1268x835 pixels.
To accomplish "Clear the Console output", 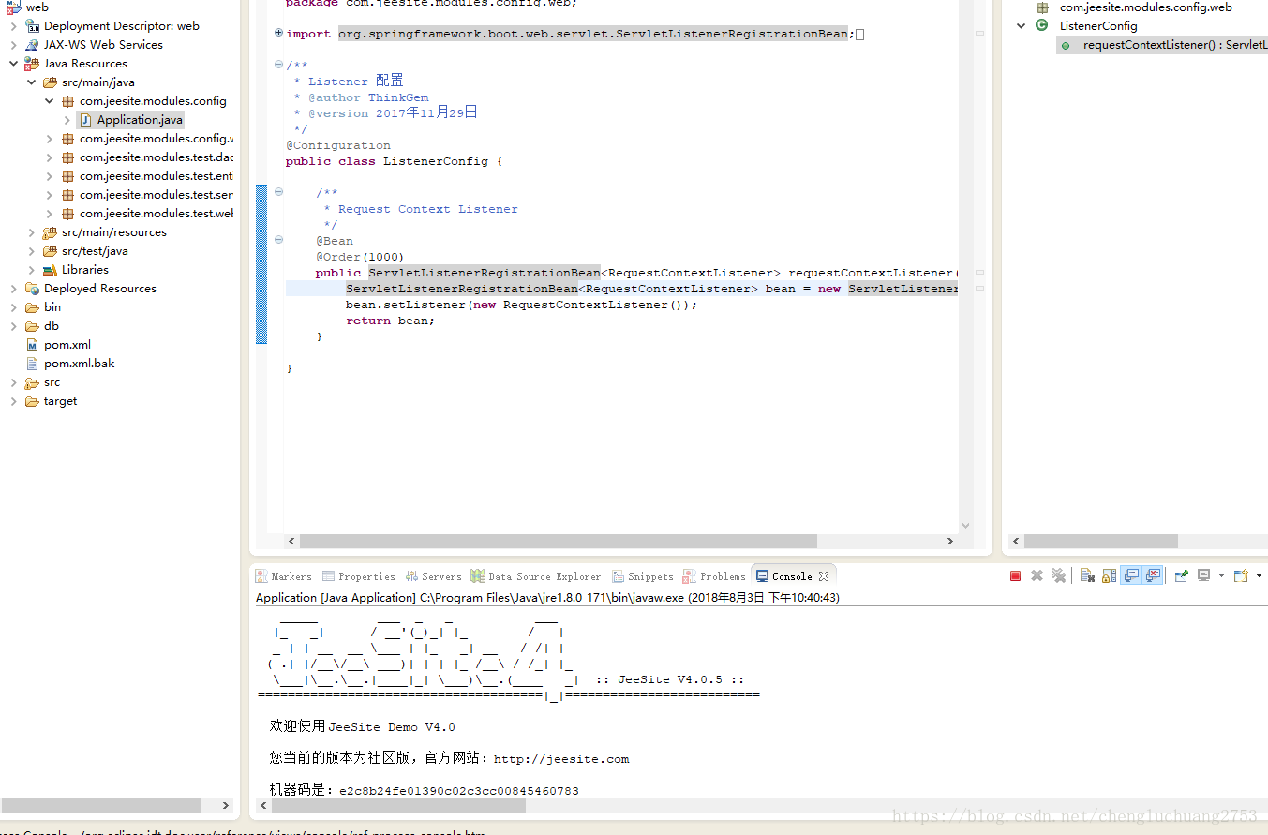I will point(1087,574).
